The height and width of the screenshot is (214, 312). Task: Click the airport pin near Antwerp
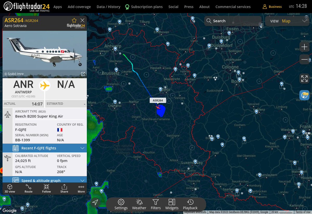pyautogui.click(x=115, y=49)
